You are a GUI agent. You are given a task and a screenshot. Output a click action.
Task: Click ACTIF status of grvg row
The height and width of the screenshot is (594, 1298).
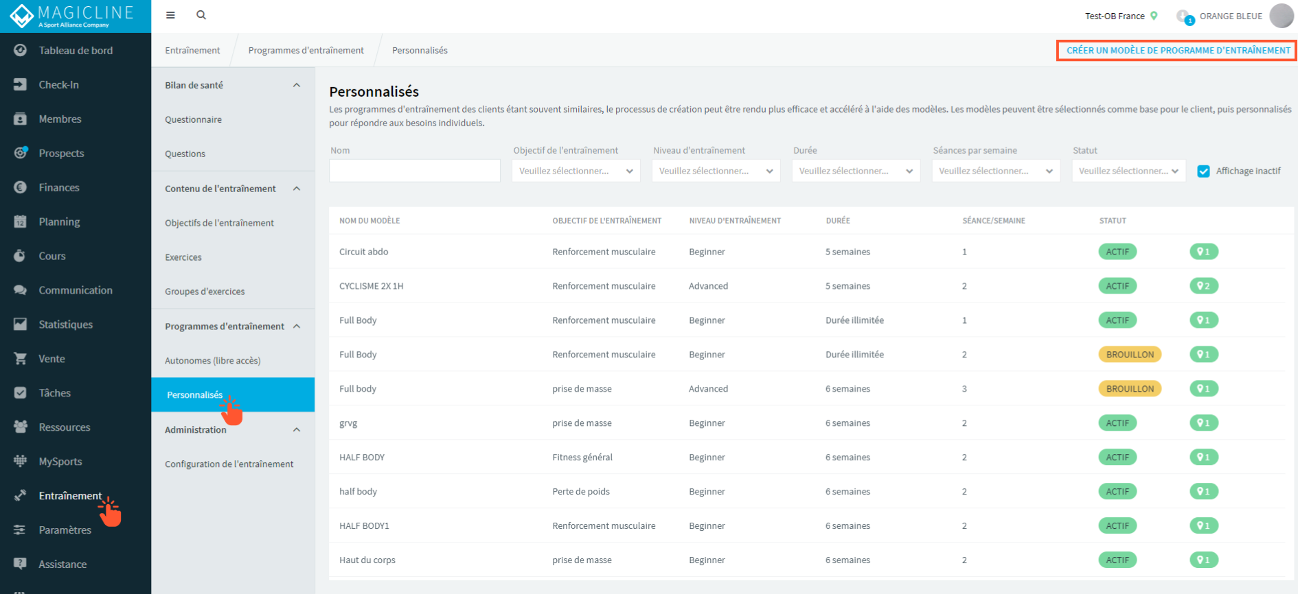click(x=1117, y=423)
